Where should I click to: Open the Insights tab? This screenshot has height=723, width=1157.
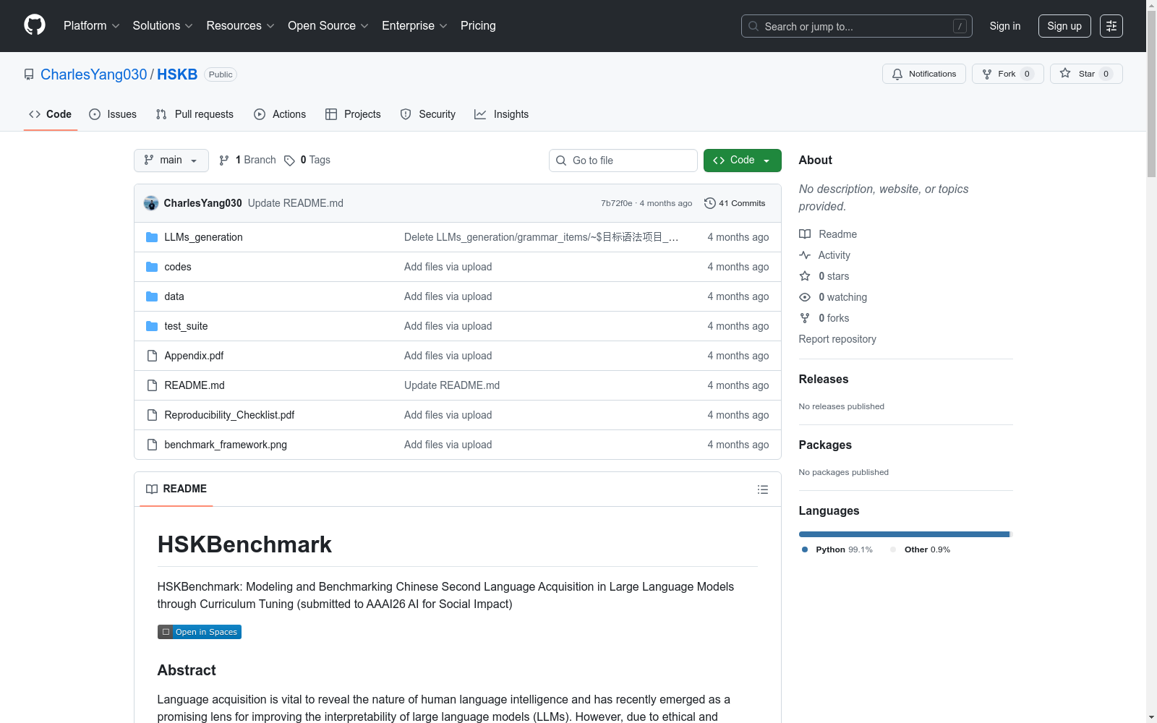coord(502,114)
